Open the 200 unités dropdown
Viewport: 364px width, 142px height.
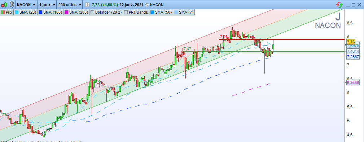pyautogui.click(x=70, y=5)
